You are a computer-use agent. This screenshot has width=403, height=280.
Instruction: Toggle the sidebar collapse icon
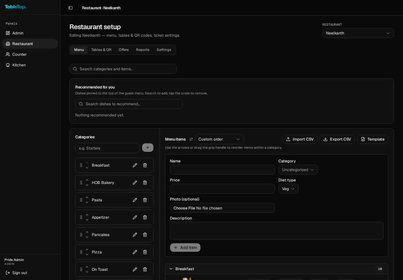(71, 8)
